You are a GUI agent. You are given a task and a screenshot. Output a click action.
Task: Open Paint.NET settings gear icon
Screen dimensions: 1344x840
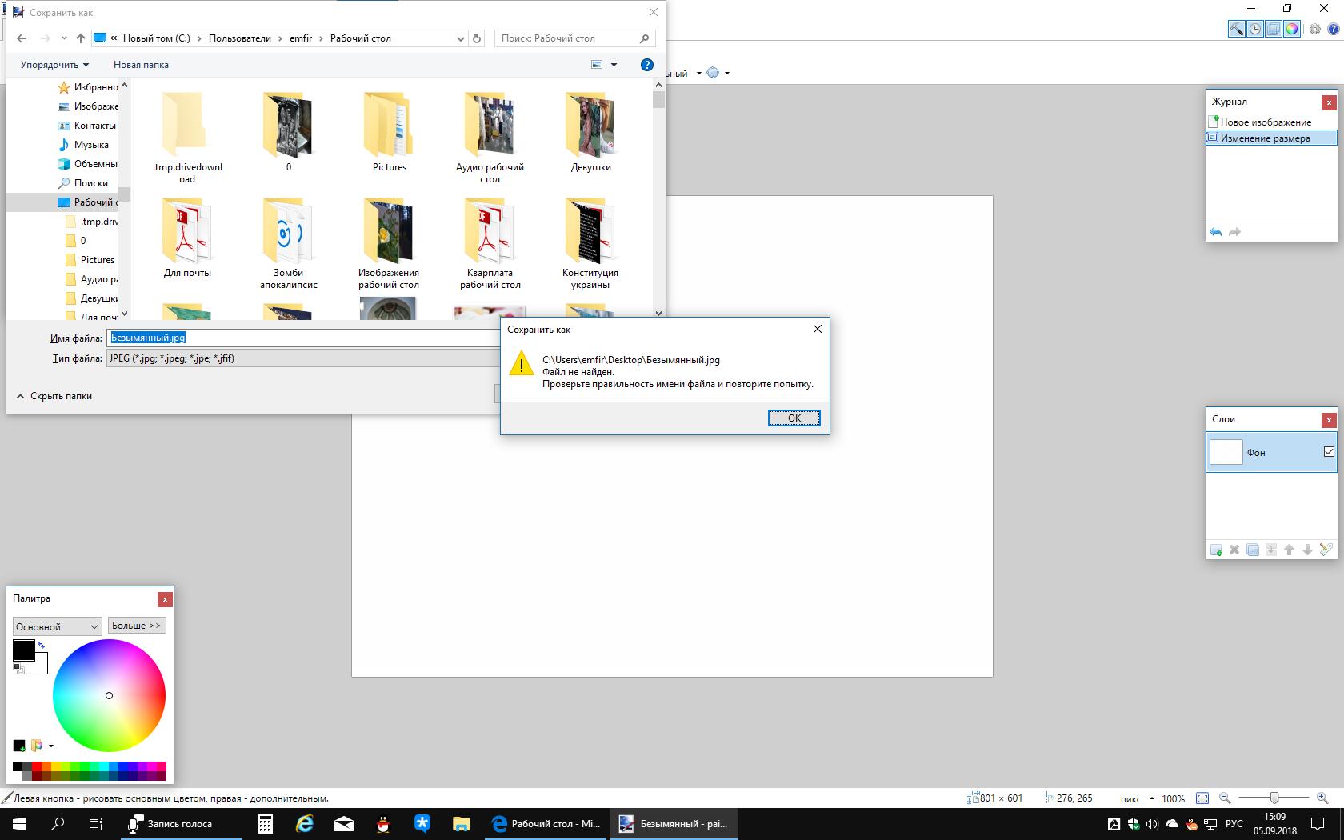pyautogui.click(x=1315, y=30)
